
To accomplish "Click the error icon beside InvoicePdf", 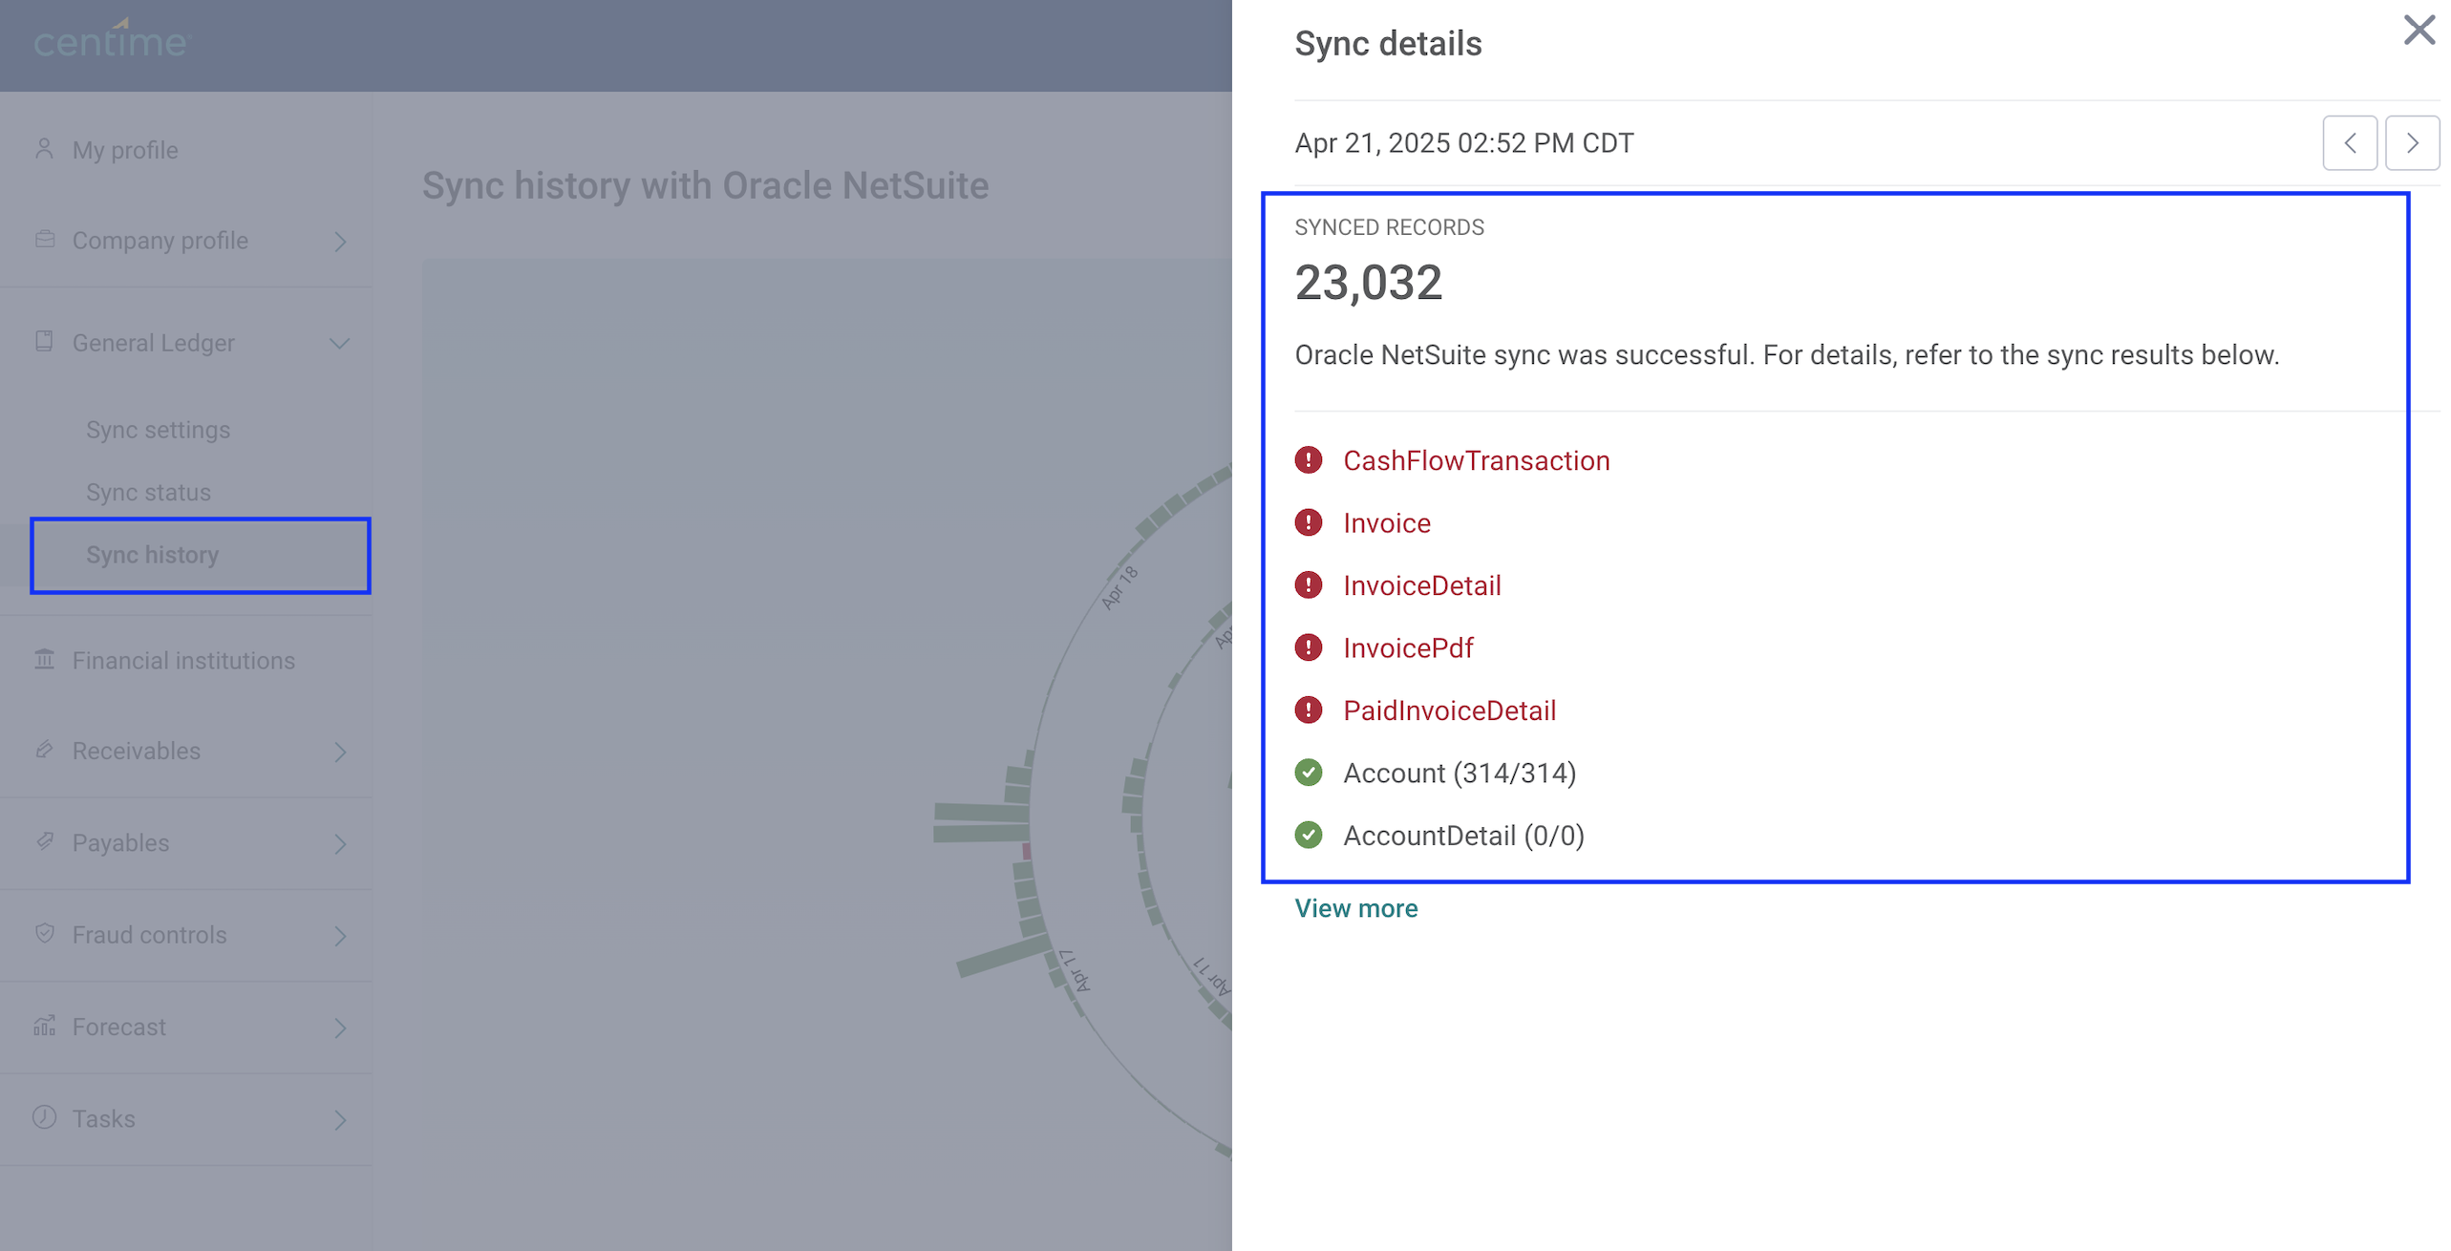I will [x=1309, y=647].
